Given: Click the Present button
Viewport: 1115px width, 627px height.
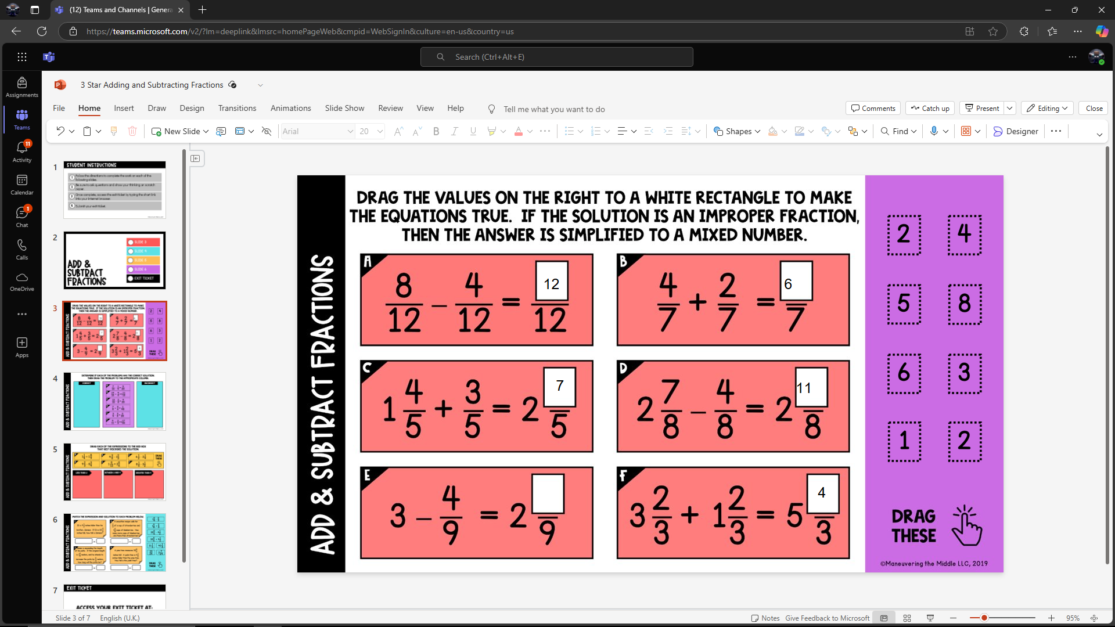Looking at the screenshot, I should pos(988,108).
